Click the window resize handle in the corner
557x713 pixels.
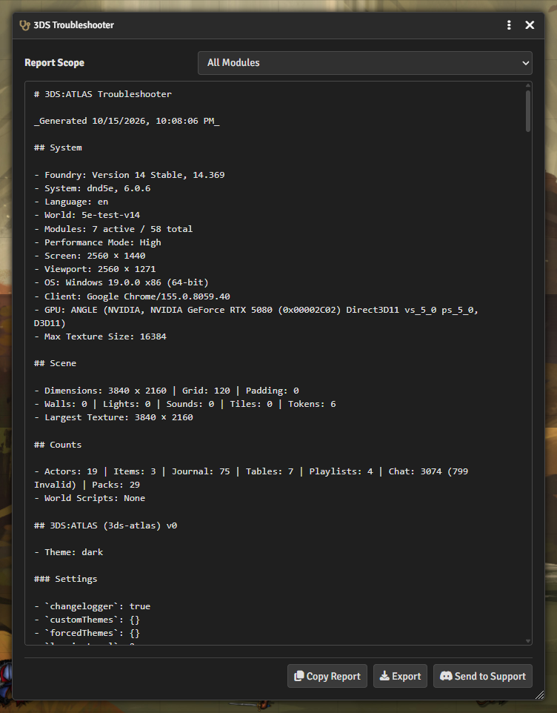click(539, 694)
